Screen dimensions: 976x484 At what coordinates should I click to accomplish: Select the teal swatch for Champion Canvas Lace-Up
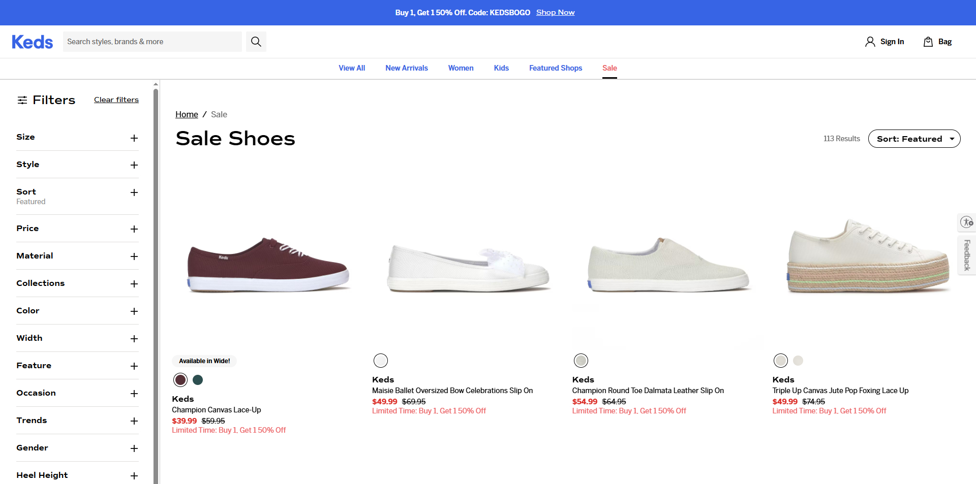click(198, 379)
